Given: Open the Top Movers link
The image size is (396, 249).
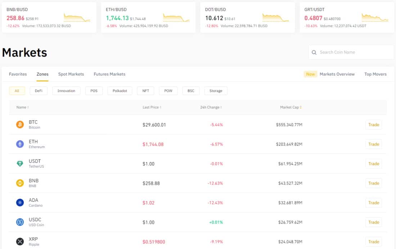Looking at the screenshot, I should 375,74.
